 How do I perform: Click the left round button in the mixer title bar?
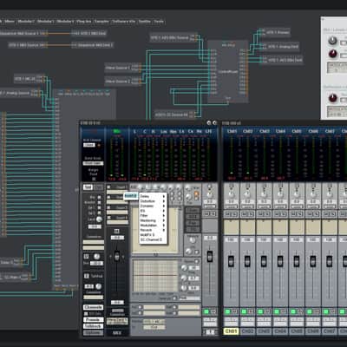click(209, 123)
